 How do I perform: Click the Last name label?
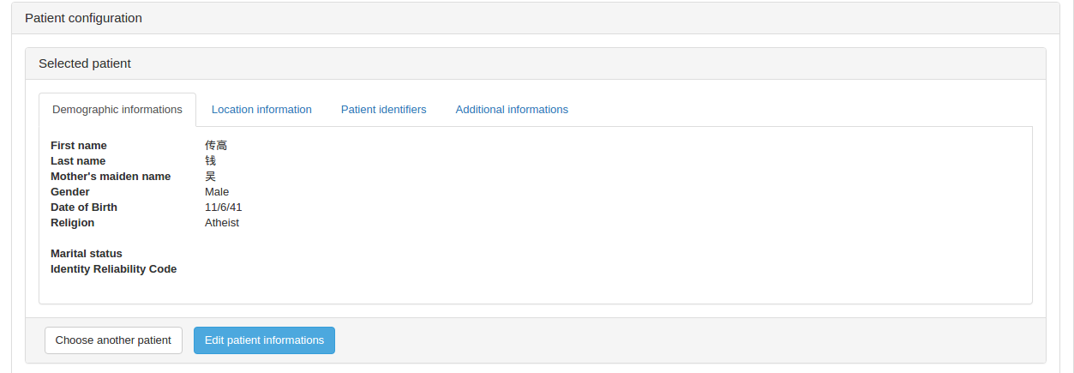click(x=78, y=161)
